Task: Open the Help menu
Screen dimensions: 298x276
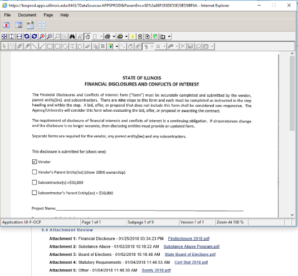Action: click(x=65, y=15)
